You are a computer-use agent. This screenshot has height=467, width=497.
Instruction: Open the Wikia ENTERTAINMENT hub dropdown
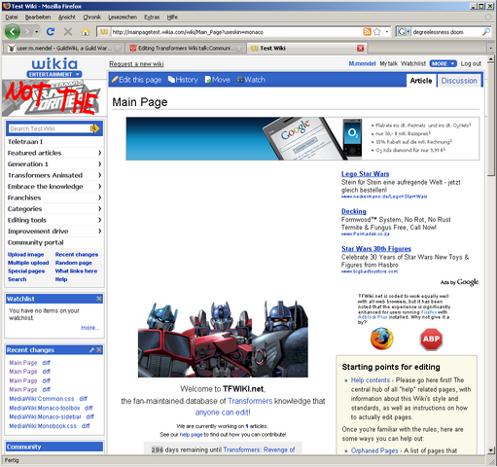pyautogui.click(x=54, y=74)
